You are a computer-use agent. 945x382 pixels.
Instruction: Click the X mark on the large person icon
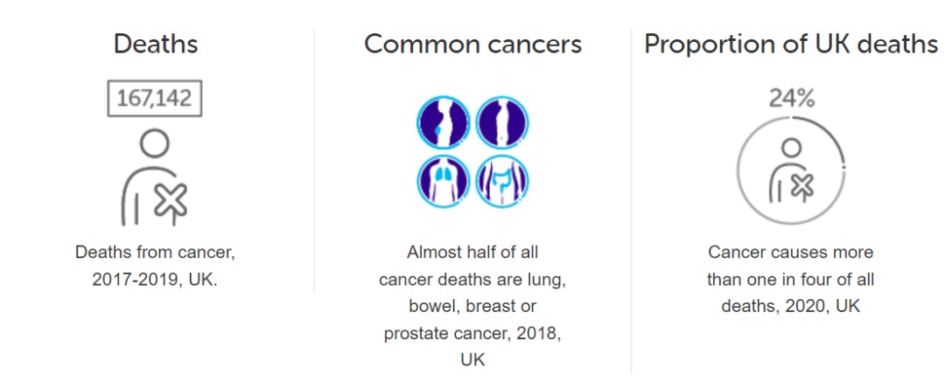[171, 200]
